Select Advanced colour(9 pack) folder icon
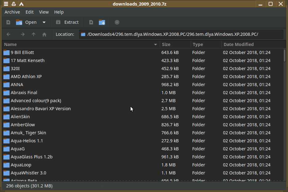The width and height of the screenshot is (288, 192). (6, 101)
